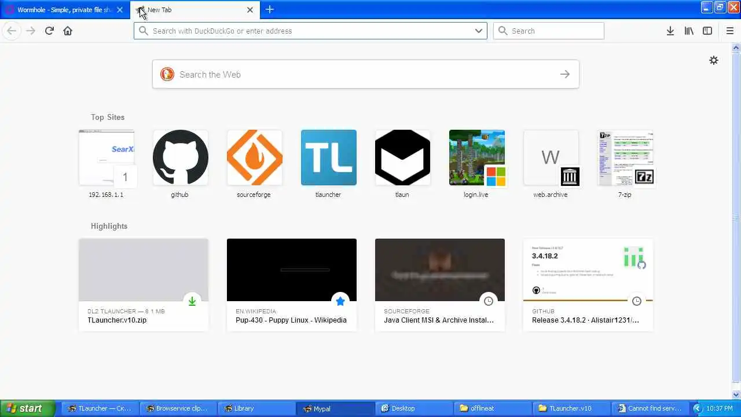Switch to TLauncher taskbar window
The height and width of the screenshot is (417, 741).
(x=100, y=408)
